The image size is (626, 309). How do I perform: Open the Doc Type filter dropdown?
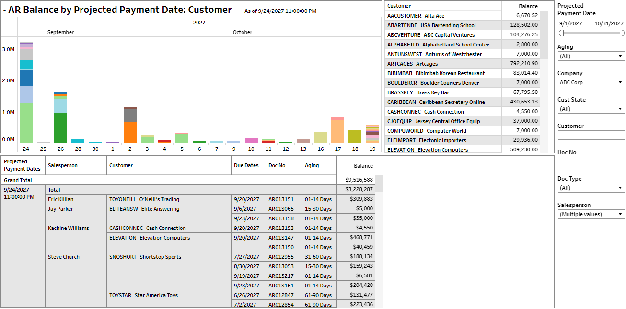coord(591,188)
